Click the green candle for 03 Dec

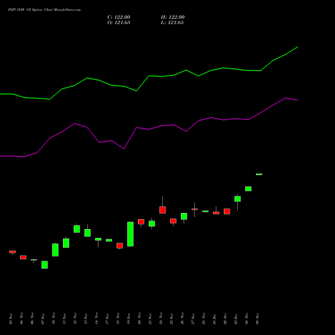[x=238, y=199]
